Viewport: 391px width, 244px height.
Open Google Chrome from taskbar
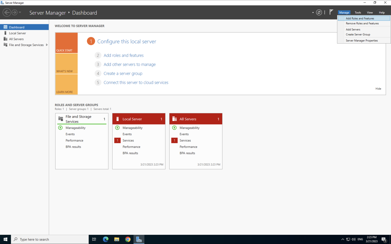[x=128, y=239]
